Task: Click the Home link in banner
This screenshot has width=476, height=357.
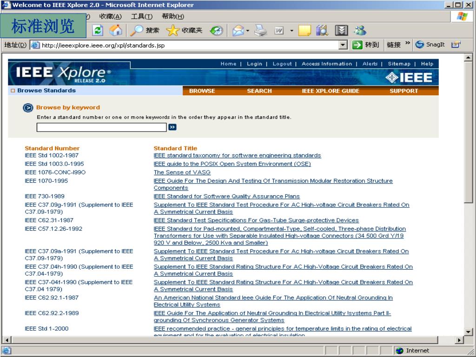Action: coord(228,64)
